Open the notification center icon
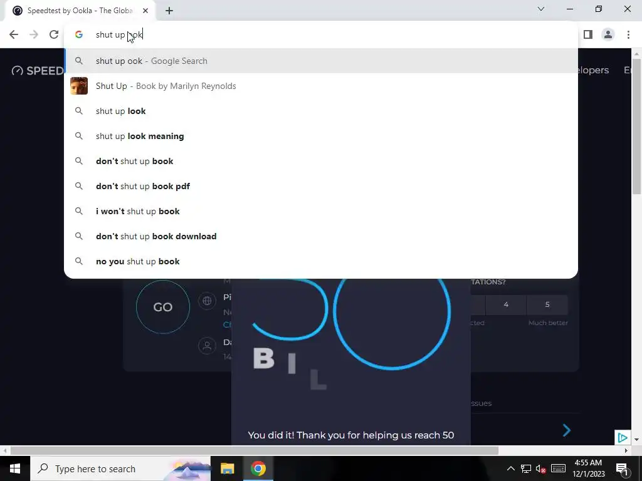 click(622, 468)
